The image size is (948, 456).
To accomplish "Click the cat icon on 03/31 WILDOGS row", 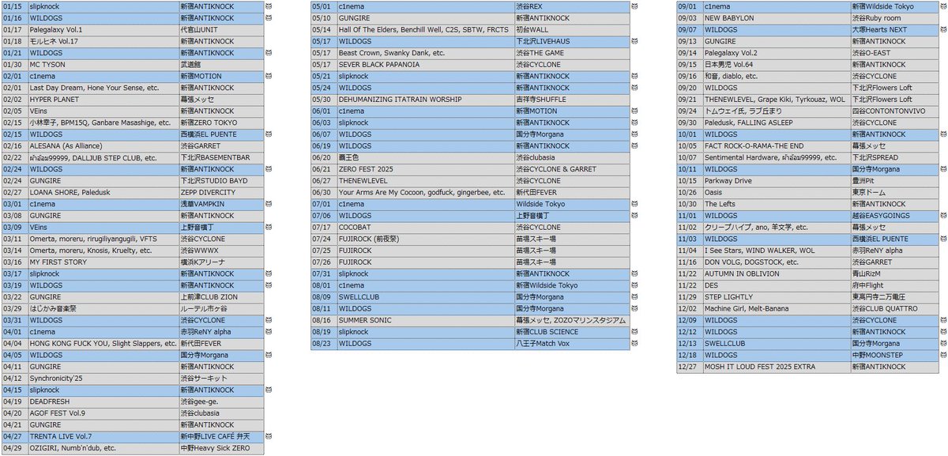I will tap(269, 321).
